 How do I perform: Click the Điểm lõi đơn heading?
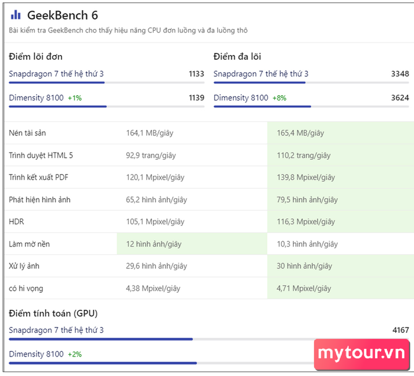(35, 57)
